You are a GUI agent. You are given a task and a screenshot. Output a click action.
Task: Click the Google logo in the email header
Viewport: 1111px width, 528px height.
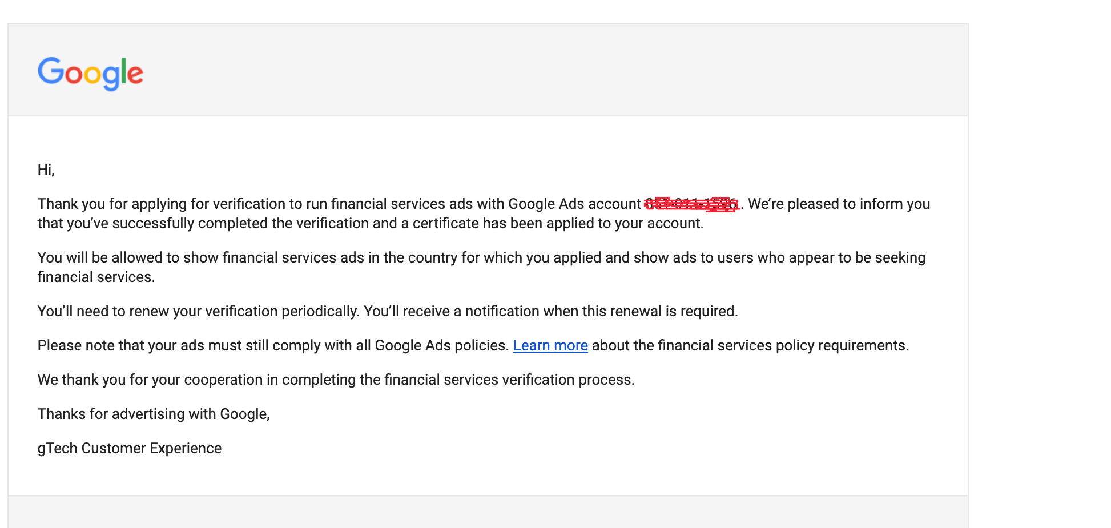click(90, 73)
